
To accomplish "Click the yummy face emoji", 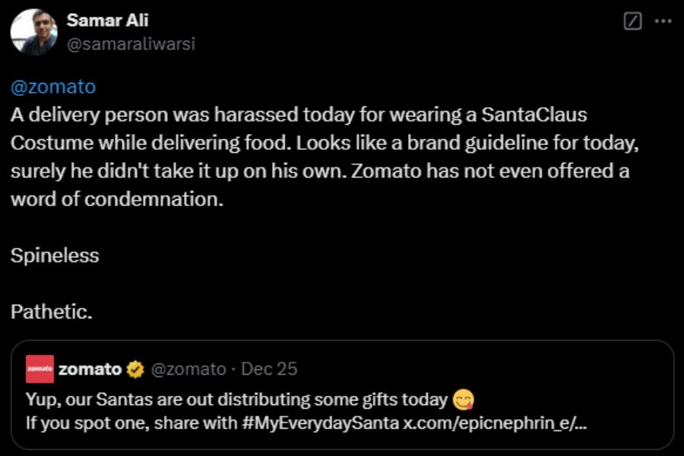I will pos(462,400).
